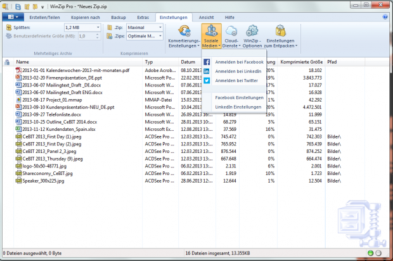Screen dimensions: 393x261
Task: Click the save icon in title bar
Action: coord(18,6)
